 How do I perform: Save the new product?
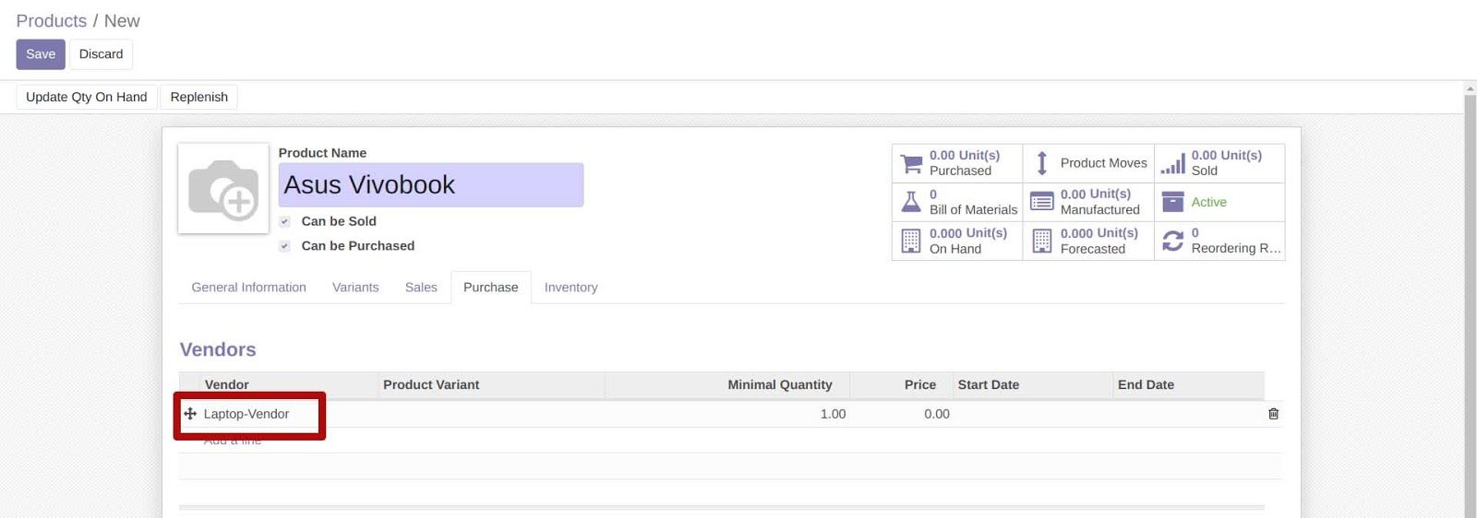coord(41,54)
